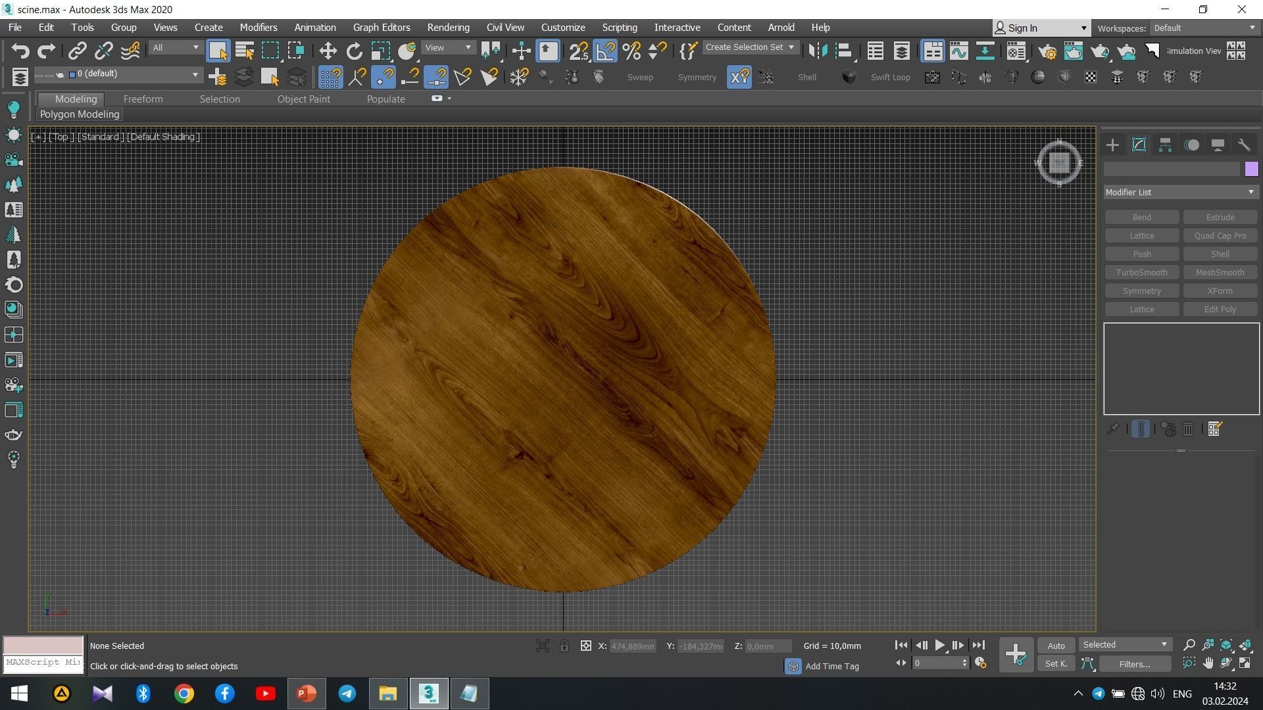Switch to the Object Paint ribbon tab
Screen dimensions: 1263x710
(303, 99)
